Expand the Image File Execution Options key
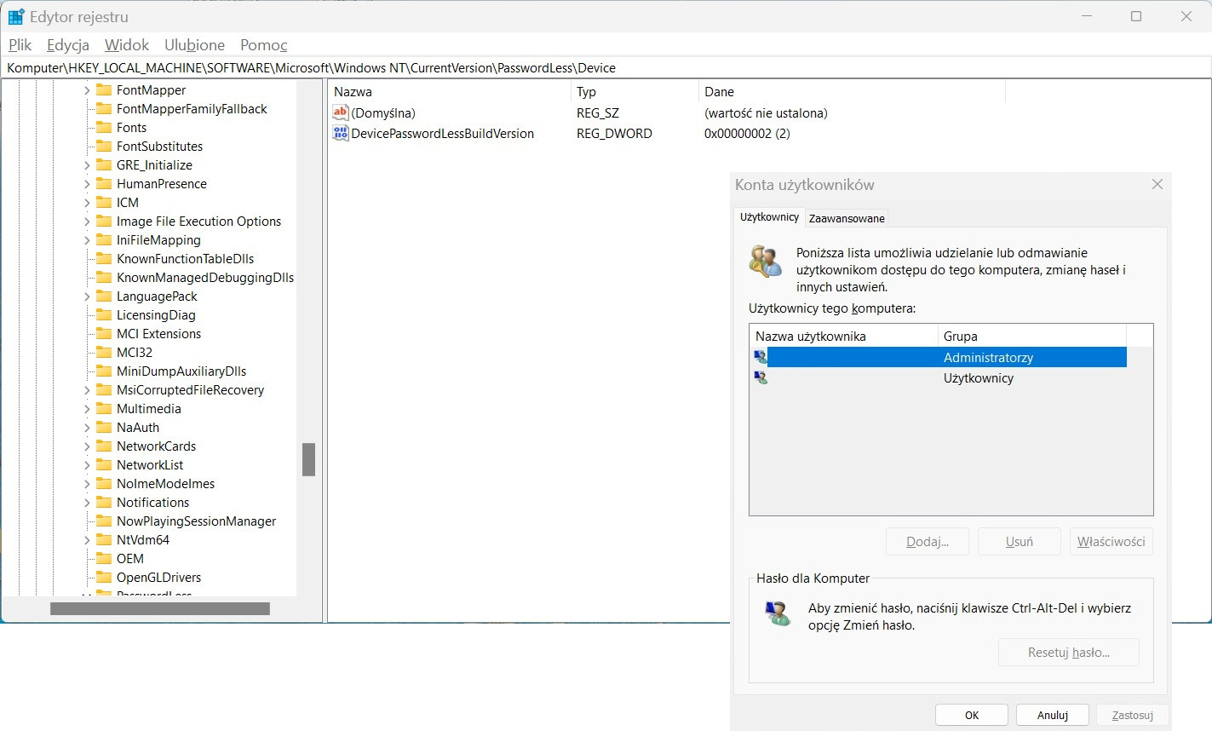This screenshot has width=1212, height=754. tap(87, 221)
